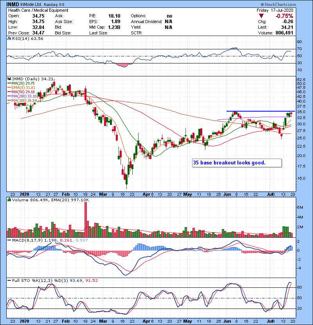Click the Volume value 806,491
The image size is (313, 325).
pyautogui.click(x=284, y=33)
